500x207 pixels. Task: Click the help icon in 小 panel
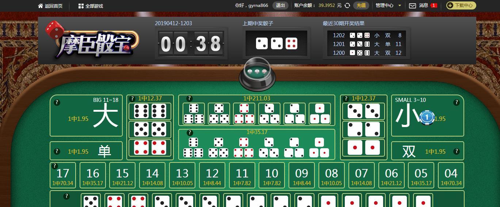click(457, 103)
